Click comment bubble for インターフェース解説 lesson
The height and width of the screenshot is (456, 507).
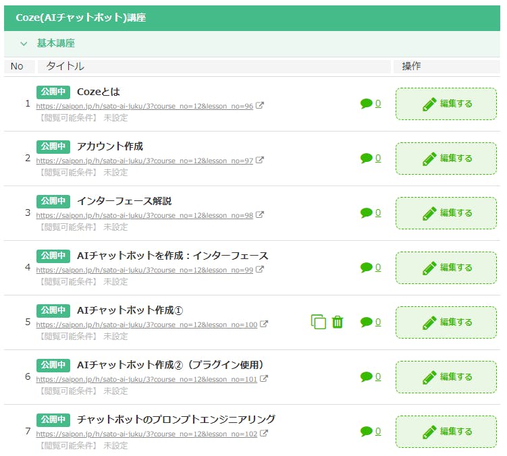367,212
